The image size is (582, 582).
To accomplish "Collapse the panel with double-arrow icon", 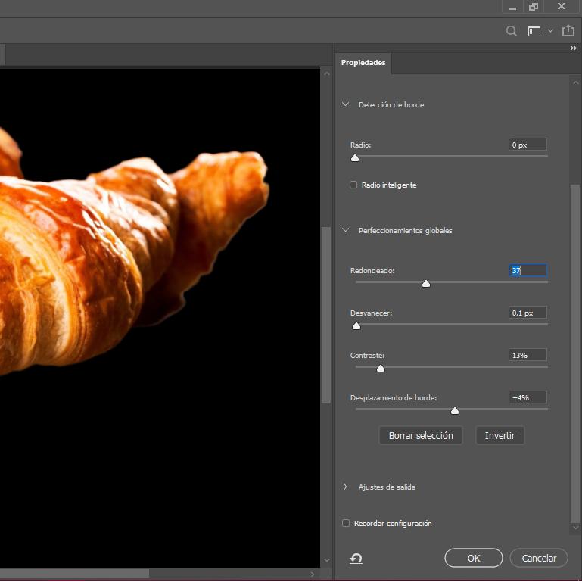I will point(574,48).
